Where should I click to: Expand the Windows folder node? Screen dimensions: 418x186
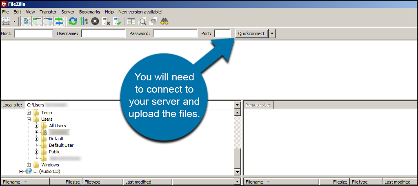click(x=29, y=165)
